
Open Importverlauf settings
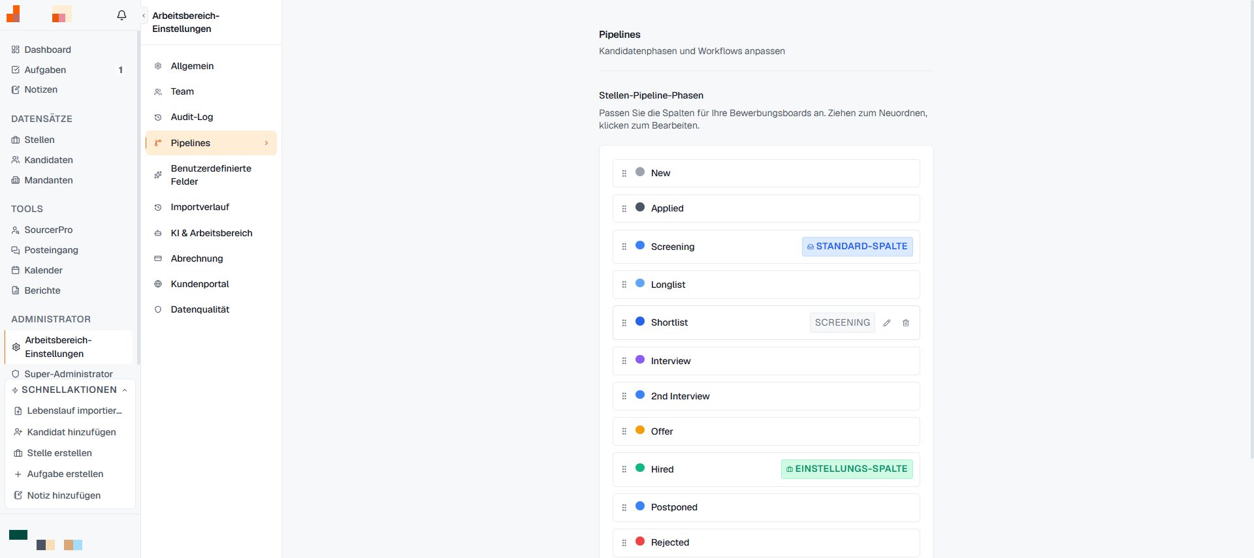[x=211, y=207]
